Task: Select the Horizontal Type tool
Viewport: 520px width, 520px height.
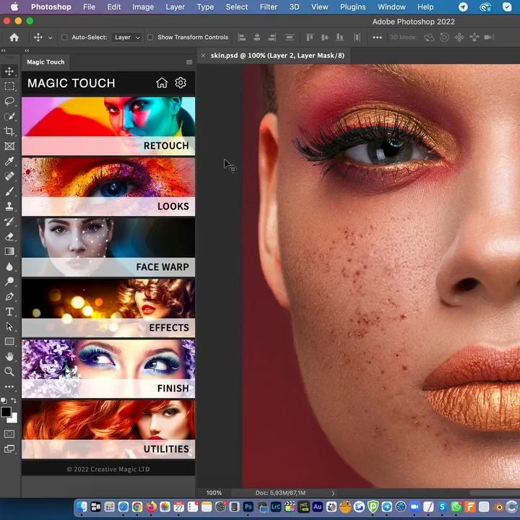Action: [x=9, y=312]
